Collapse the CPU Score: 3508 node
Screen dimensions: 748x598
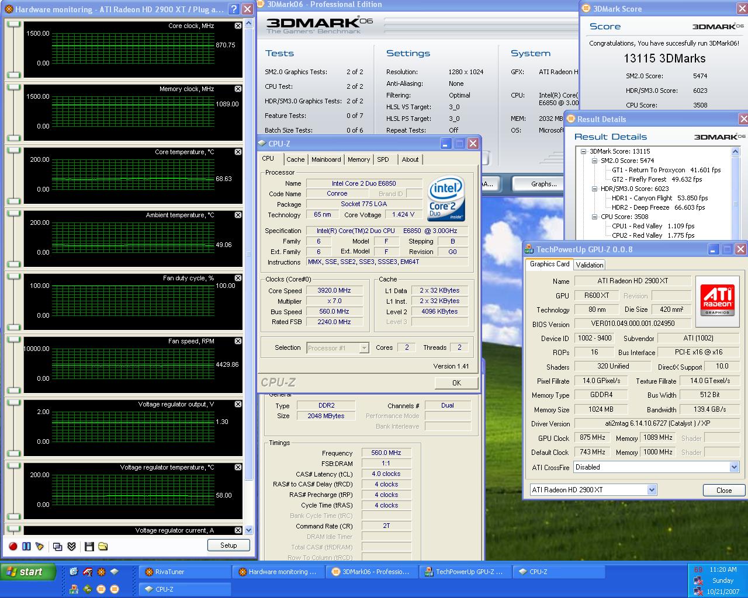coord(594,217)
